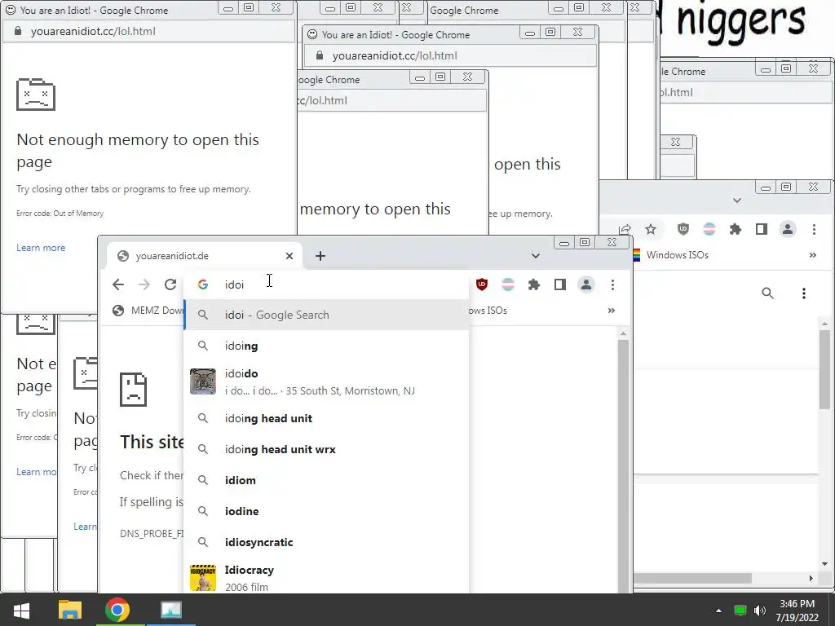
Task: Click the lock icon in the top-left window
Action: coord(18,32)
